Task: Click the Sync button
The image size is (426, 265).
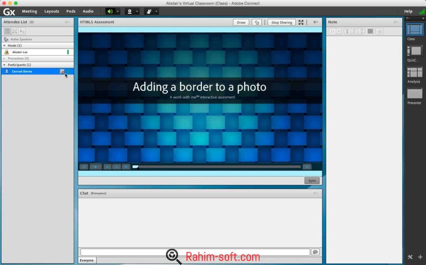Action: [312, 181]
